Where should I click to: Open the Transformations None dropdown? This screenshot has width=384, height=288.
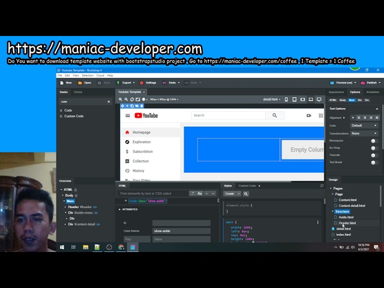[364, 133]
